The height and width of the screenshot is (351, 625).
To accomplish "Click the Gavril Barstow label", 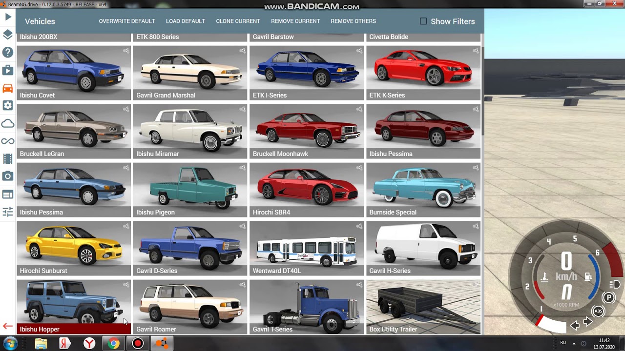I will click(x=273, y=37).
